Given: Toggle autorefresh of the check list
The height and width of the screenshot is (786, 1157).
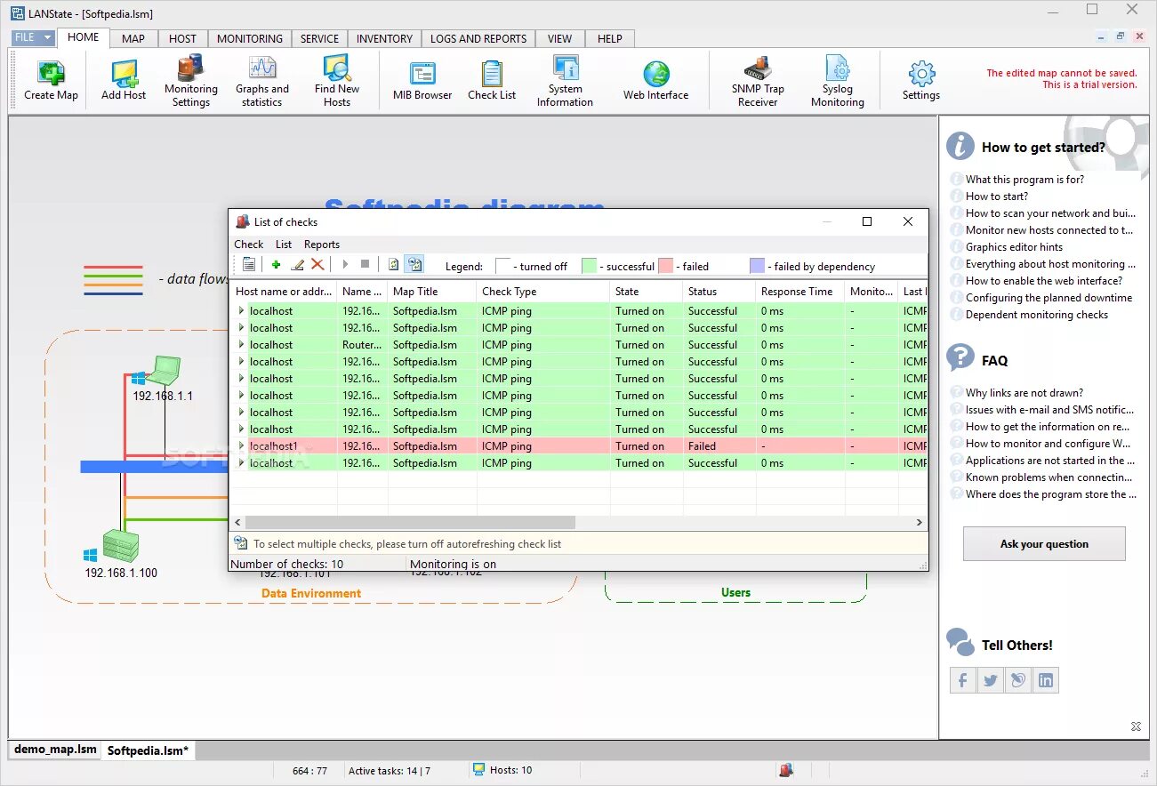Looking at the screenshot, I should tap(414, 264).
